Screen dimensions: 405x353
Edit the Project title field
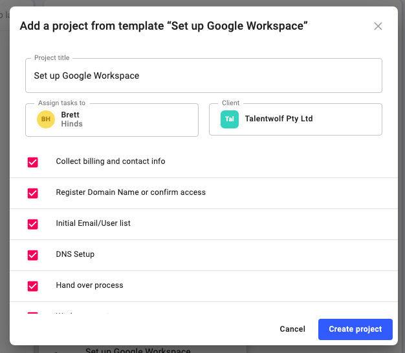(204, 76)
